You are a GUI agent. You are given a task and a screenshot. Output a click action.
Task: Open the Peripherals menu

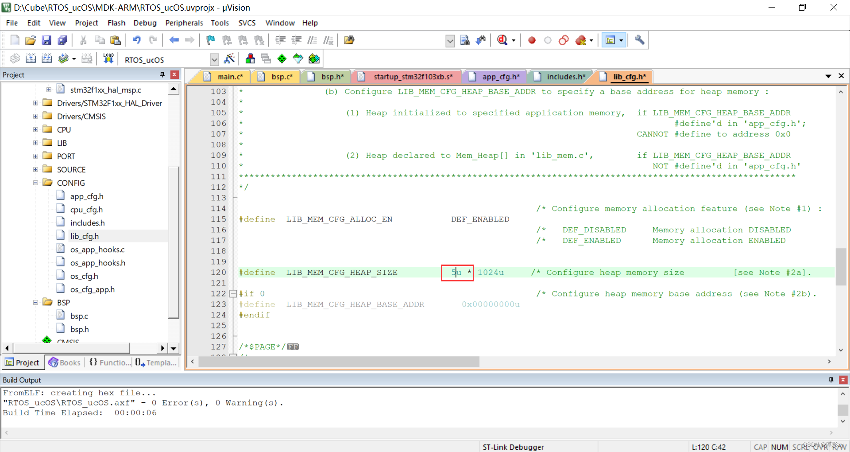pyautogui.click(x=184, y=23)
